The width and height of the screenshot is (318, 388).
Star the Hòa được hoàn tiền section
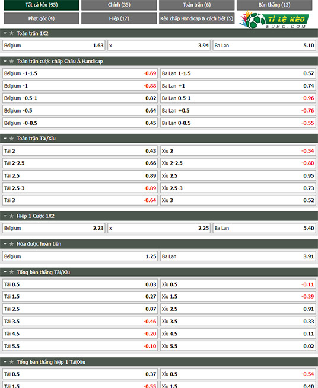[11, 244]
